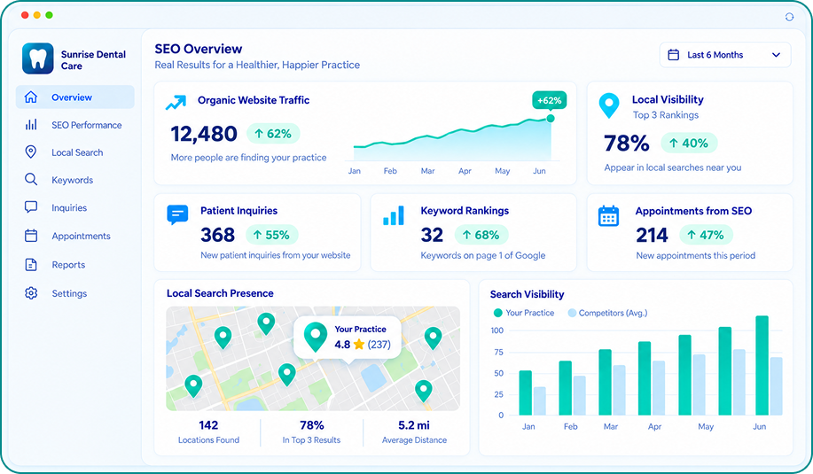This screenshot has height=474, width=813.
Task: Click the 62% traffic growth badge
Action: (273, 134)
